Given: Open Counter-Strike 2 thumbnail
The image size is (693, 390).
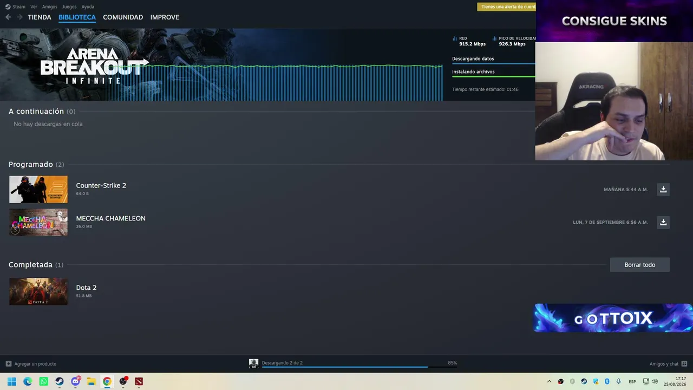Looking at the screenshot, I should coord(38,190).
